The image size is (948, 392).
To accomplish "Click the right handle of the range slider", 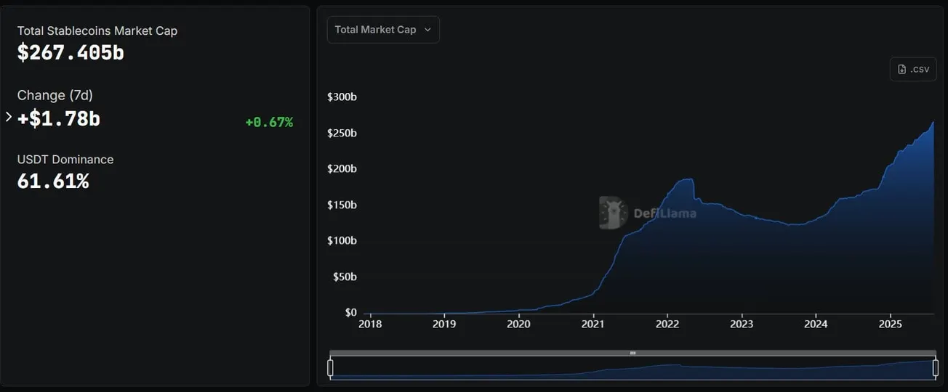I will coord(936,368).
